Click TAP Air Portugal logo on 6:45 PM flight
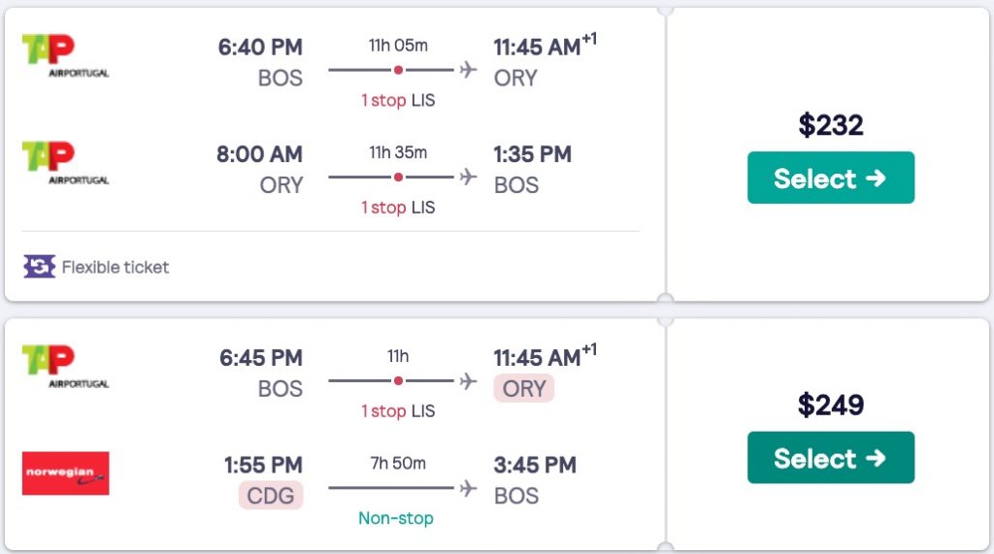Screen dimensions: 994x554 pyautogui.click(x=64, y=367)
